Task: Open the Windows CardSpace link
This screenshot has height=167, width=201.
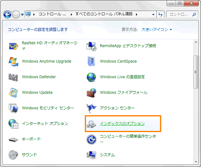Action: (118, 61)
